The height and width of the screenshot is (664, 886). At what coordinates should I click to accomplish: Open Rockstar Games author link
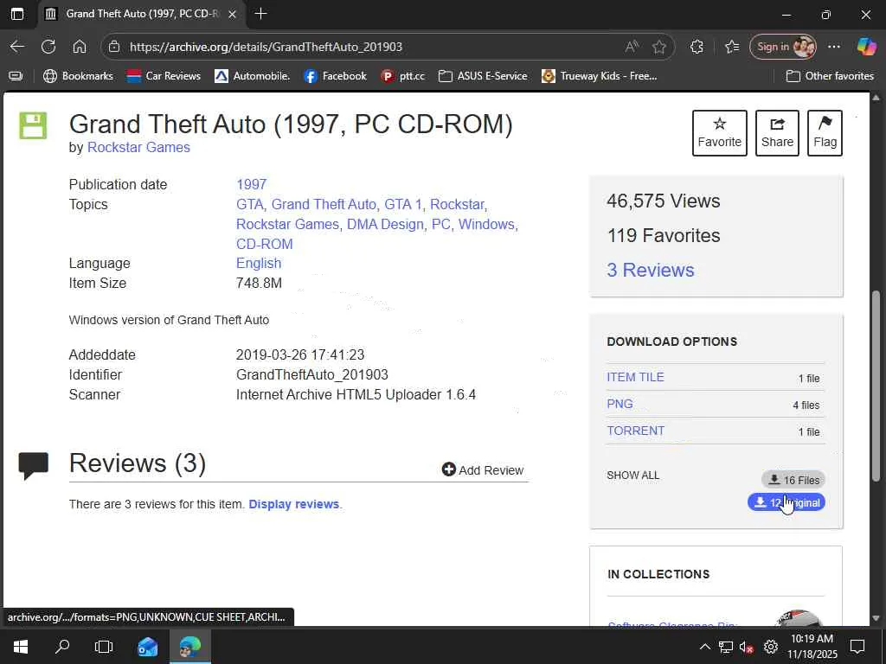(138, 147)
